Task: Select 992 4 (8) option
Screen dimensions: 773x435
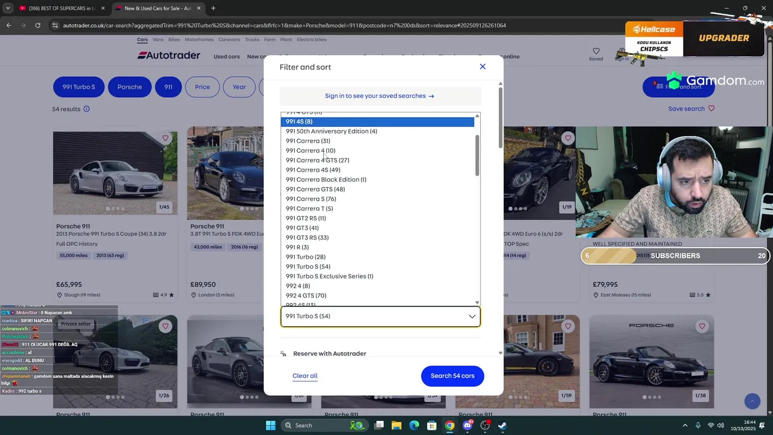Action: click(377, 286)
